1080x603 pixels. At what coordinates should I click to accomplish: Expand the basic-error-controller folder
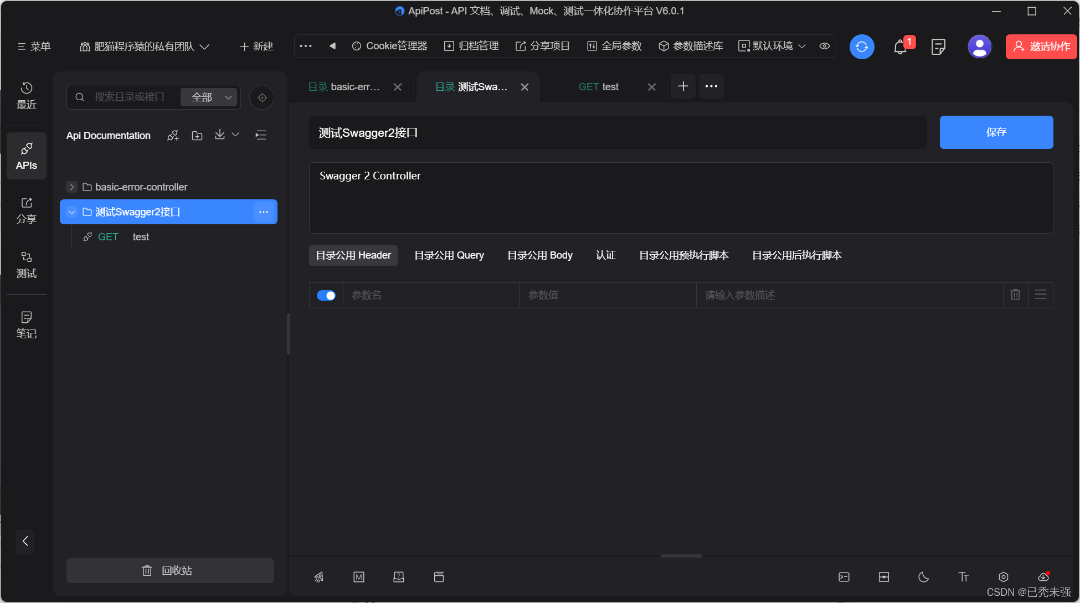(71, 187)
